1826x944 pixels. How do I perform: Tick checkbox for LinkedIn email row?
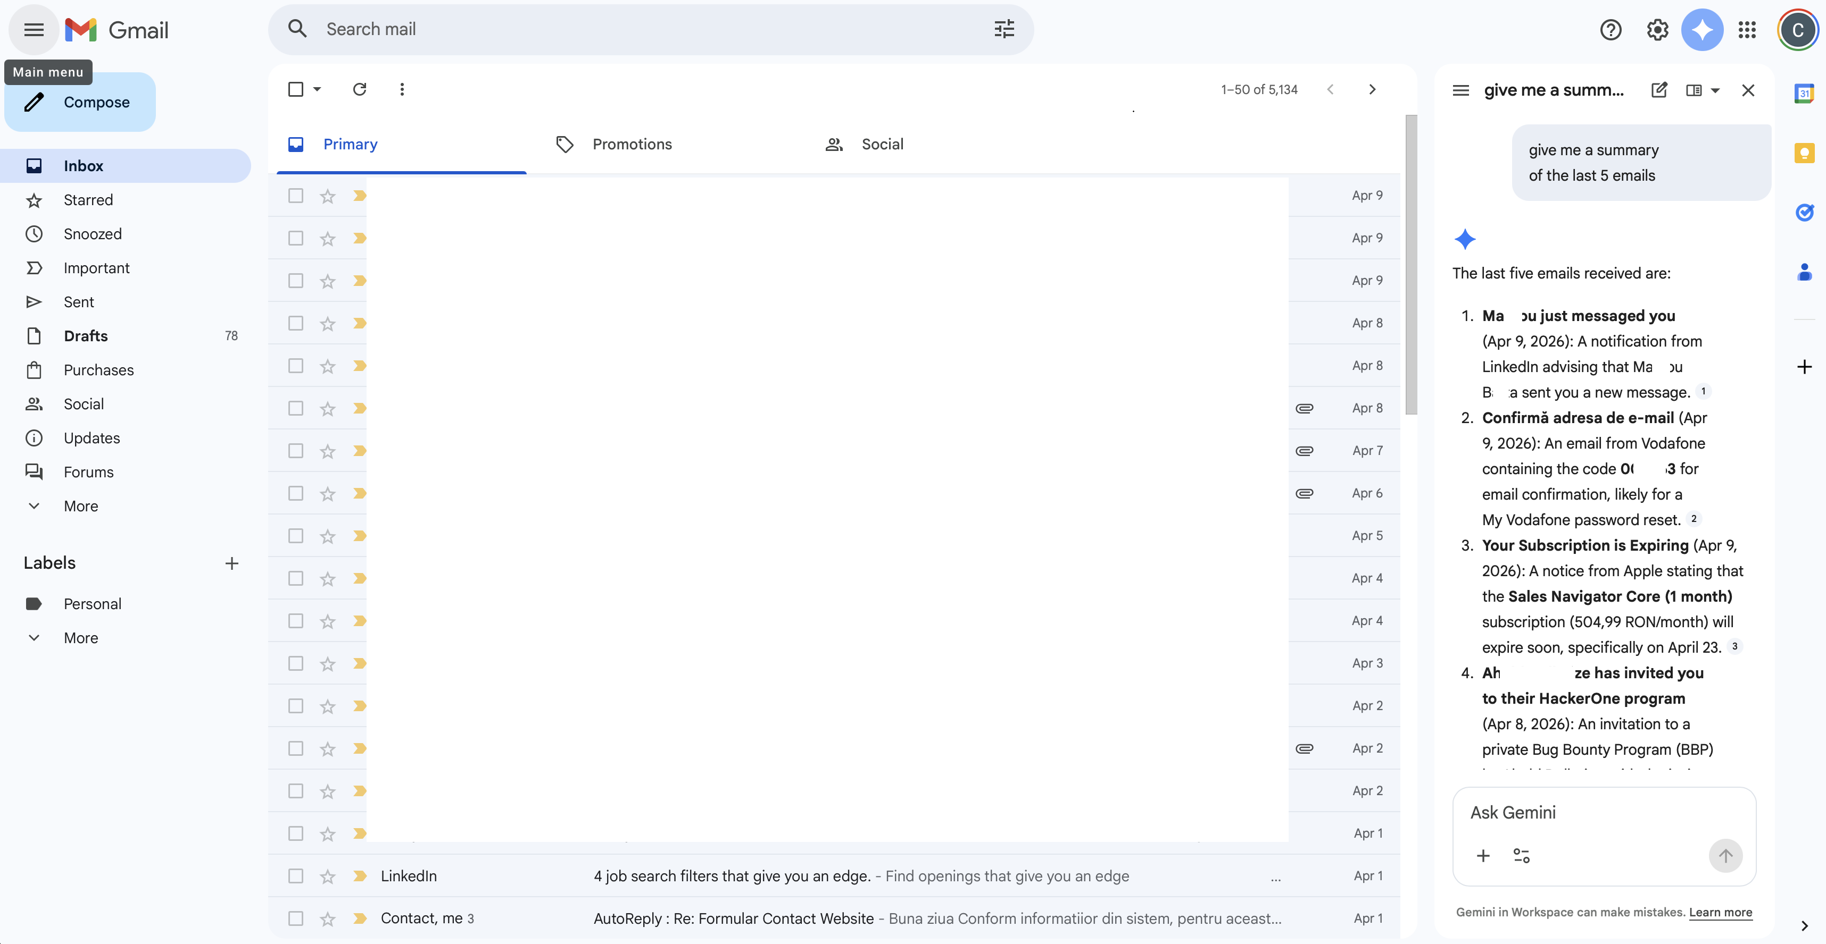[296, 876]
